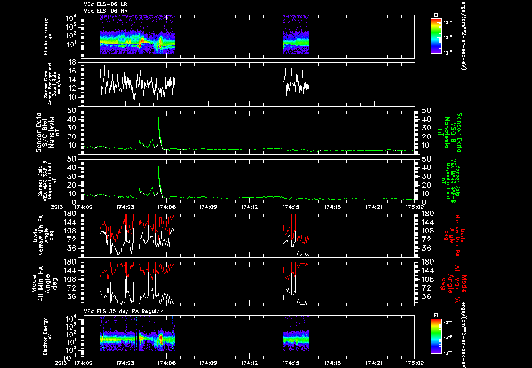Click 'Anode Background Count Rate' axis label
The width and height of the screenshot is (532, 368).
[x=52, y=84]
